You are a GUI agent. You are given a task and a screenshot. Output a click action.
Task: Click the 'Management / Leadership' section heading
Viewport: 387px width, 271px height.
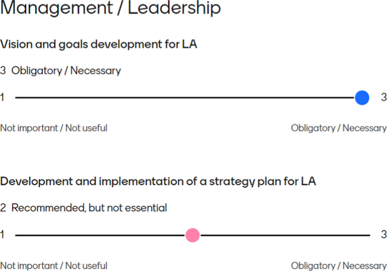[111, 9]
